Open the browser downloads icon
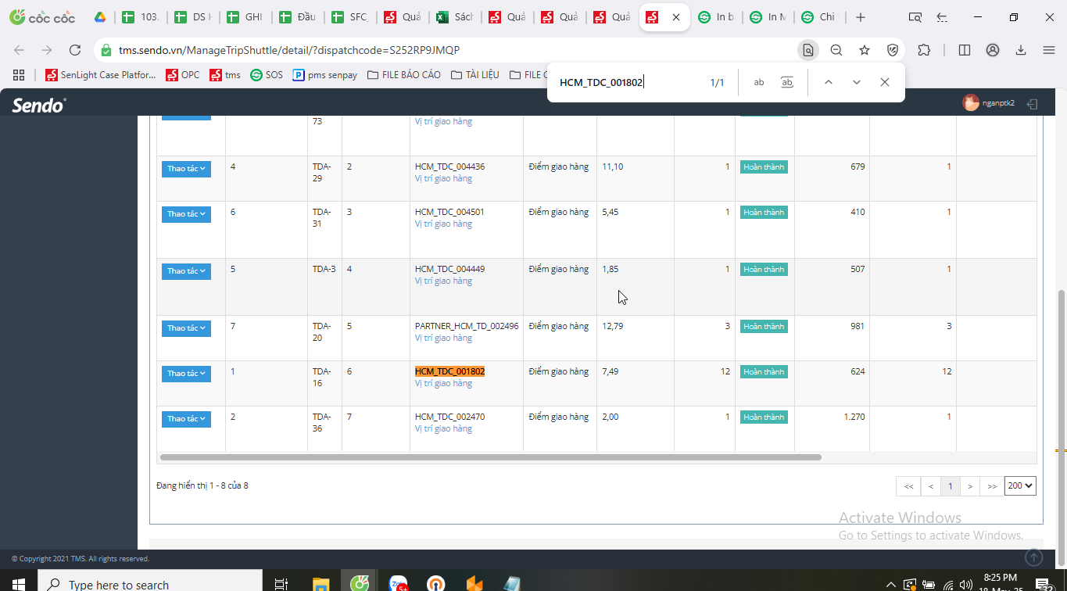 [x=1021, y=50]
